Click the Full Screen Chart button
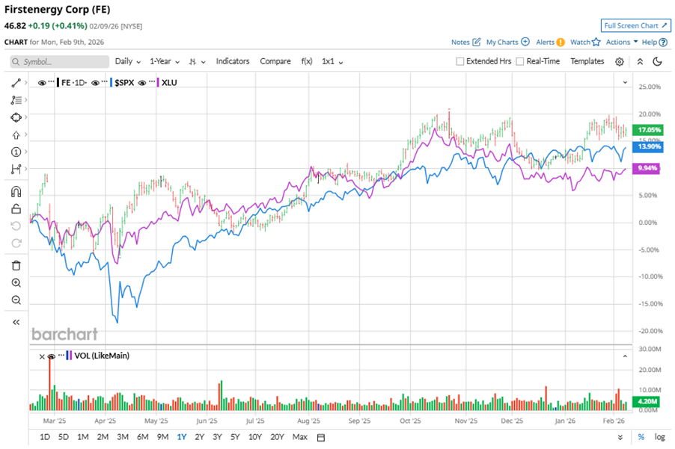Image resolution: width=675 pixels, height=449 pixels. (x=635, y=26)
